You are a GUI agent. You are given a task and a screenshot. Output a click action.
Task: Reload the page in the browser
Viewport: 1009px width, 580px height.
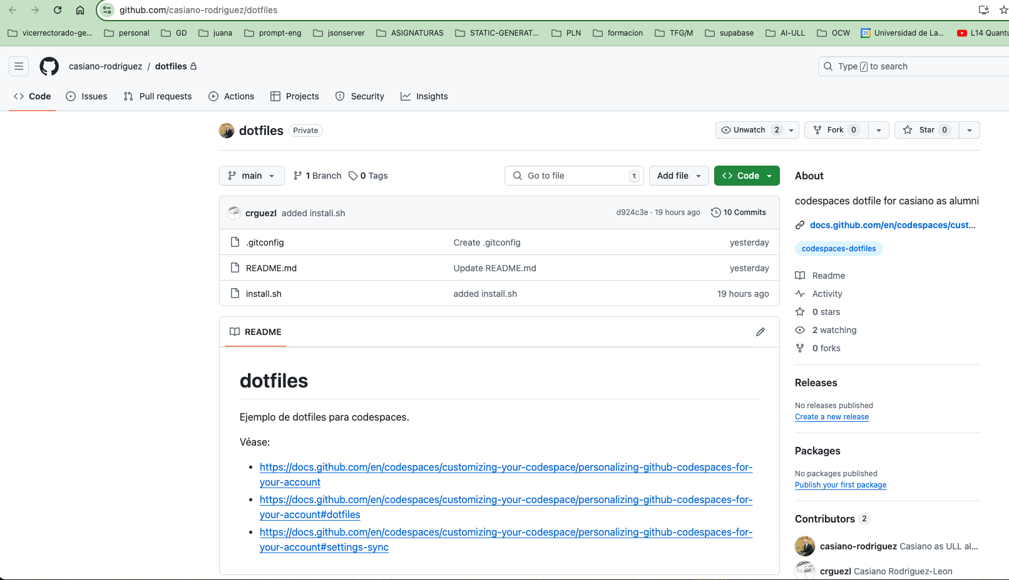pyautogui.click(x=58, y=10)
